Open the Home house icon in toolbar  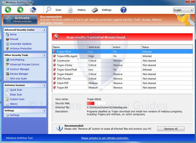click(x=33, y=10)
